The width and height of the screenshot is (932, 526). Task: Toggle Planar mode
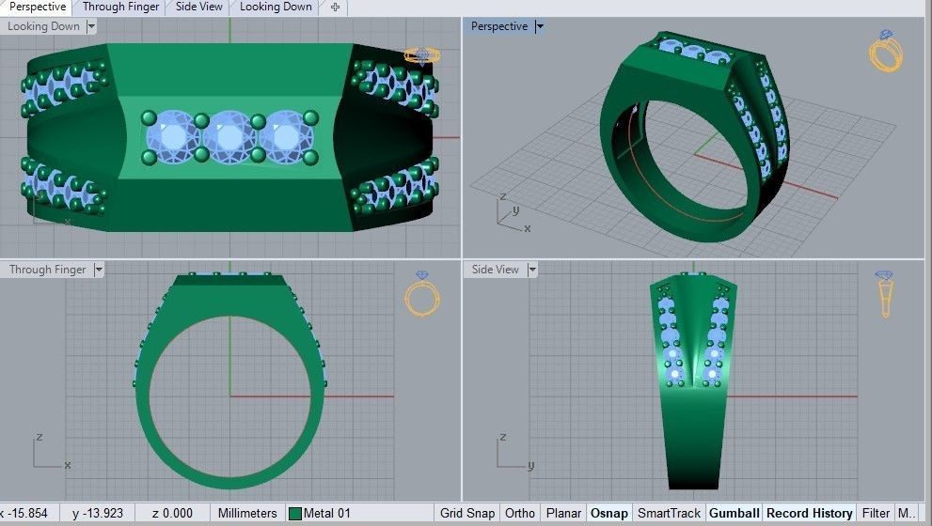(563, 513)
